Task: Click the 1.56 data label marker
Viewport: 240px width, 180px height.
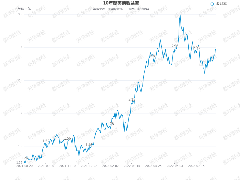Action: [67, 138]
